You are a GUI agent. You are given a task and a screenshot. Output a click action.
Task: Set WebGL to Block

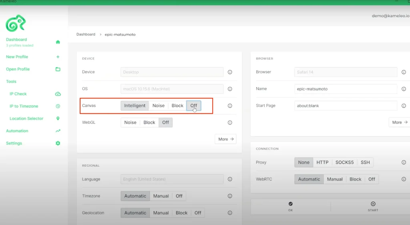[x=149, y=122]
